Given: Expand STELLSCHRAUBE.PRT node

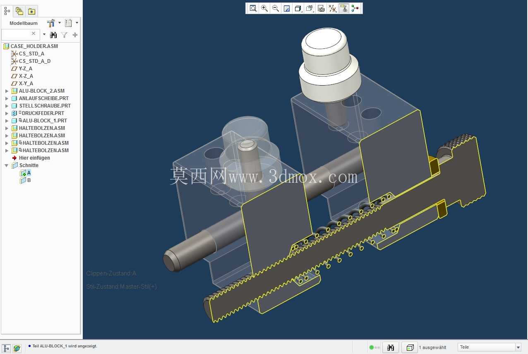Looking at the screenshot, I should [x=7, y=106].
